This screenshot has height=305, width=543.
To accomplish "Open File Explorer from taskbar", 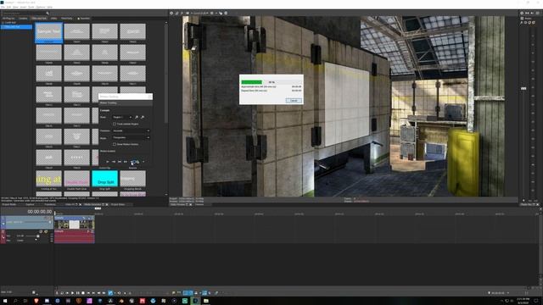I will click(206, 301).
